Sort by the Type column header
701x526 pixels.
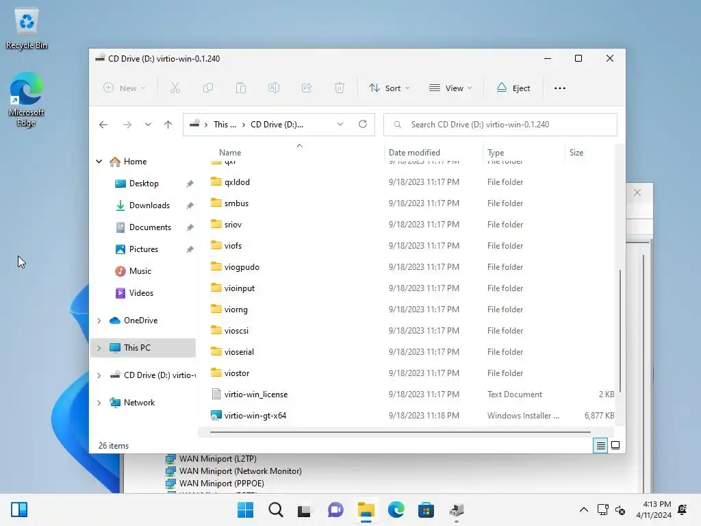click(496, 153)
